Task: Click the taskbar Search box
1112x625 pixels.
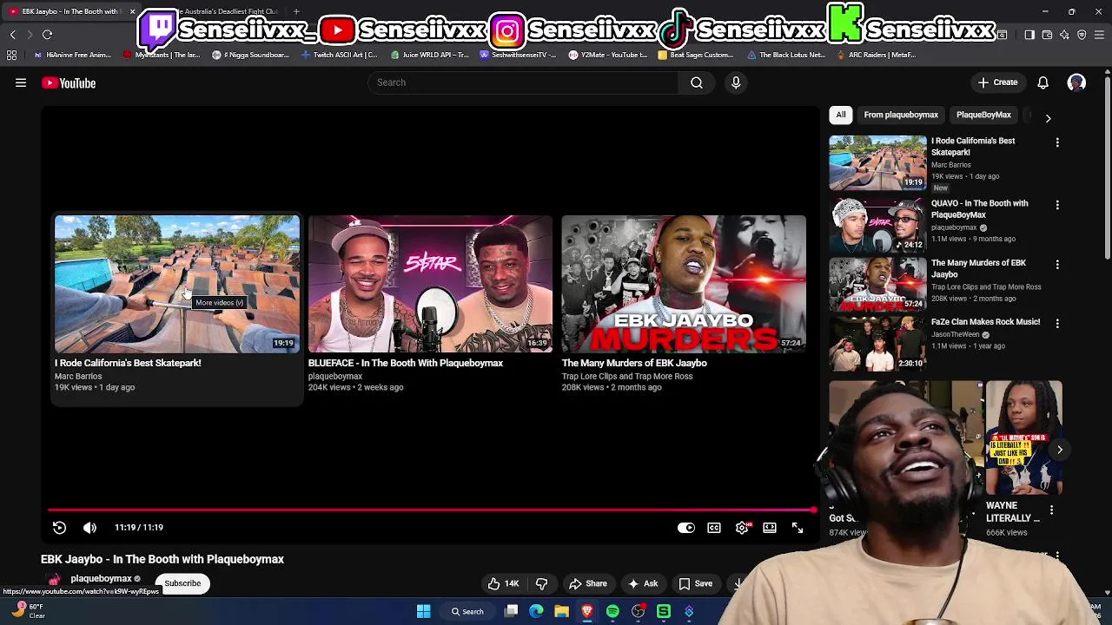Action: pyautogui.click(x=467, y=612)
